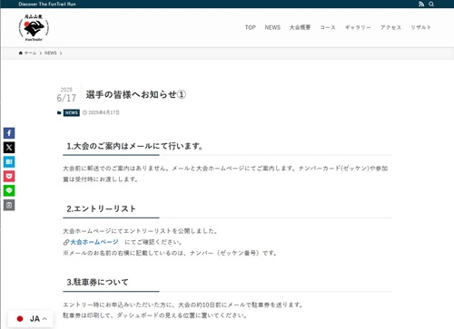Viewport: 454px width, 329px height.
Task: Open ギャラリー menu item
Action: (358, 27)
